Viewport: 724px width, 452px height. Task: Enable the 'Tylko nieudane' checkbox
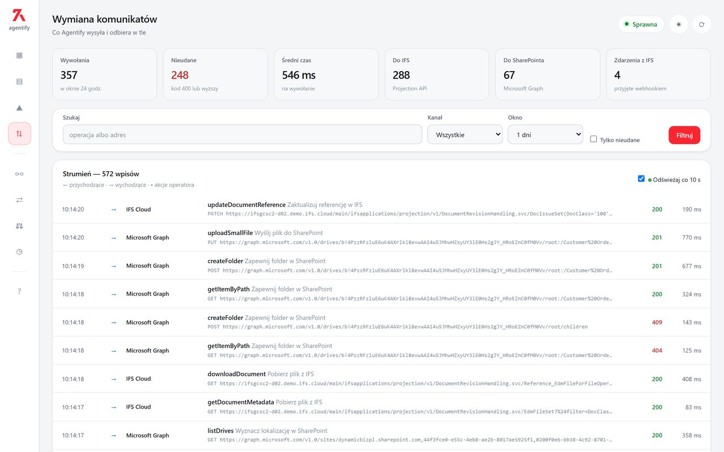coord(593,139)
